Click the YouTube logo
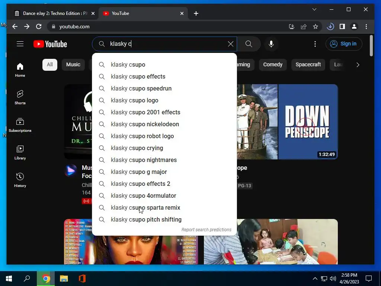Screen dimensions: 381x286 point(50,44)
